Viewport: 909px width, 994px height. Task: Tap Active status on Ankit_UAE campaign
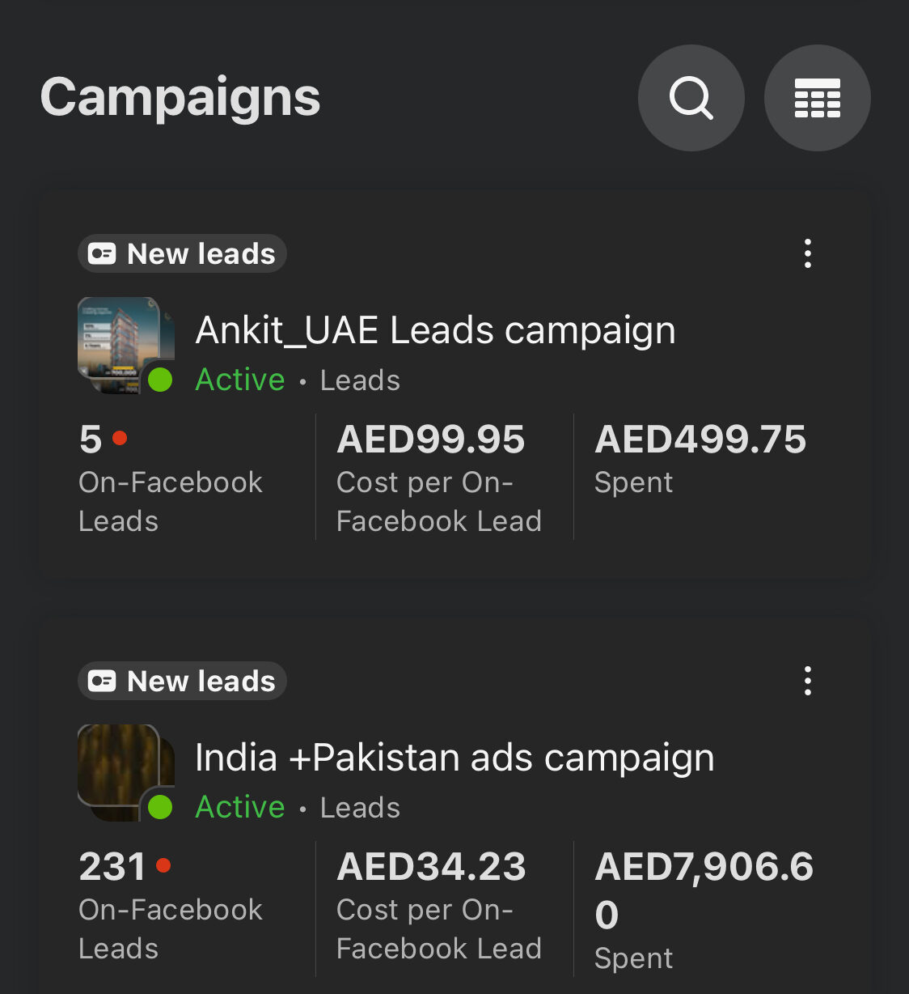(x=240, y=380)
